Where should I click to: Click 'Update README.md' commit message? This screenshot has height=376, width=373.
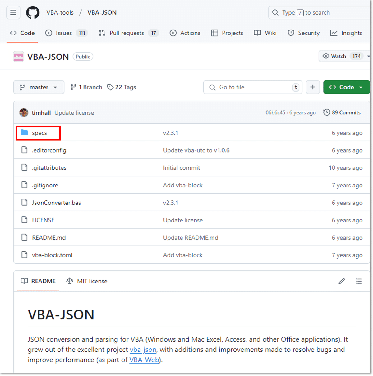(191, 238)
